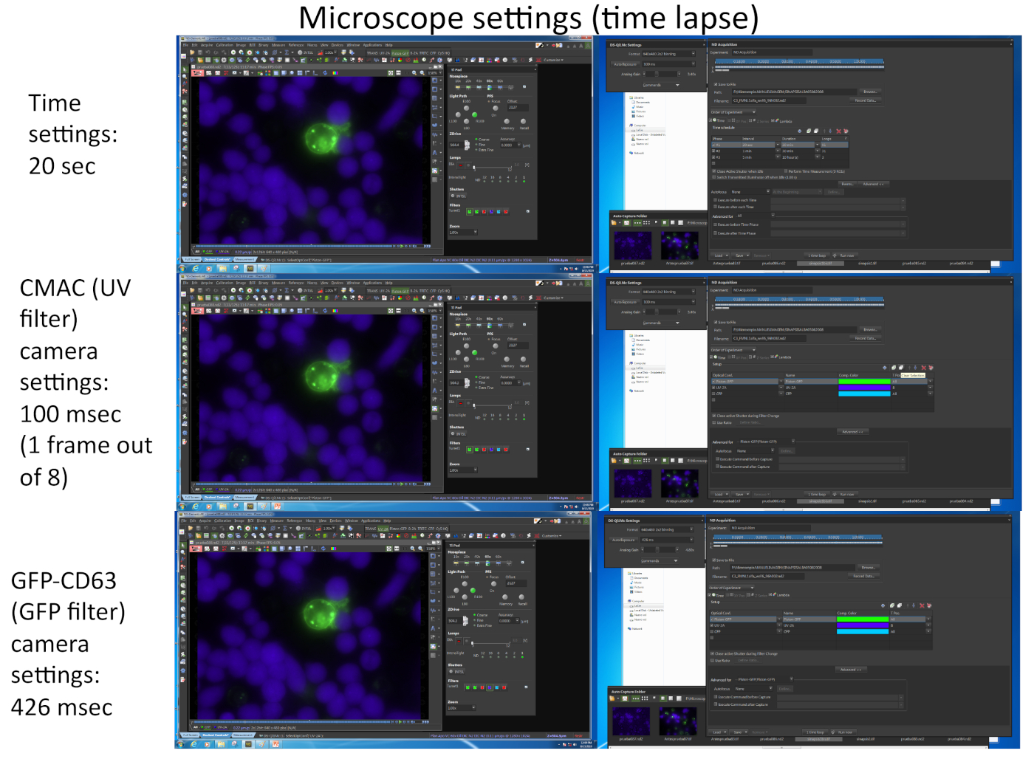Viewport: 1034px width, 759px height.
Task: Enable CFP checkbox in the 426 msec Setup table
Action: (712, 631)
